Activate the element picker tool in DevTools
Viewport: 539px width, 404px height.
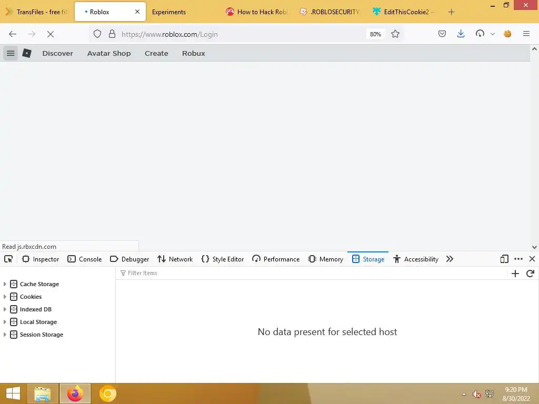click(8, 259)
